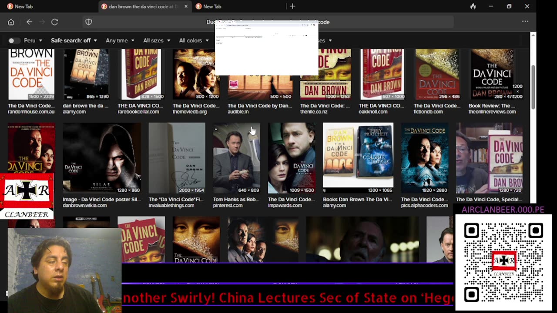Click 'Books Dan Brown The Da Vi...' title
This screenshot has width=557, height=313.
click(357, 200)
